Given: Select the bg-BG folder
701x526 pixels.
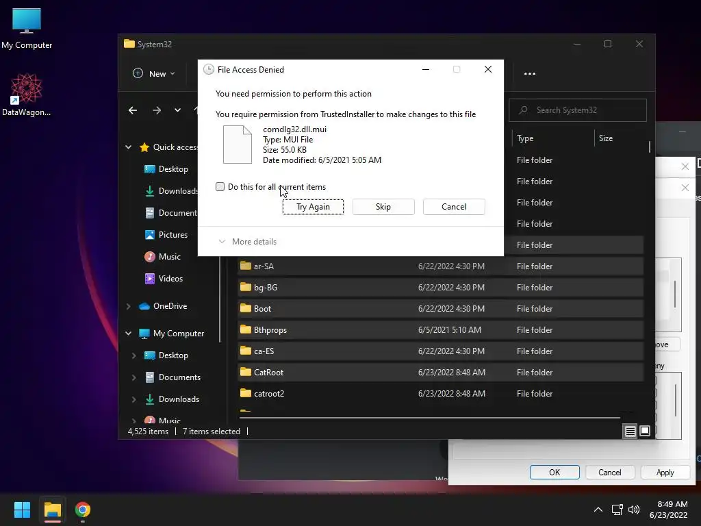Looking at the screenshot, I should click(x=440, y=287).
